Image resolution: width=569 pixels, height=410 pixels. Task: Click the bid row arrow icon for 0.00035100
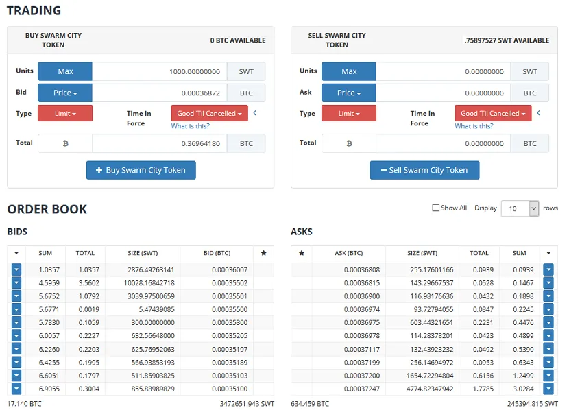(x=16, y=389)
